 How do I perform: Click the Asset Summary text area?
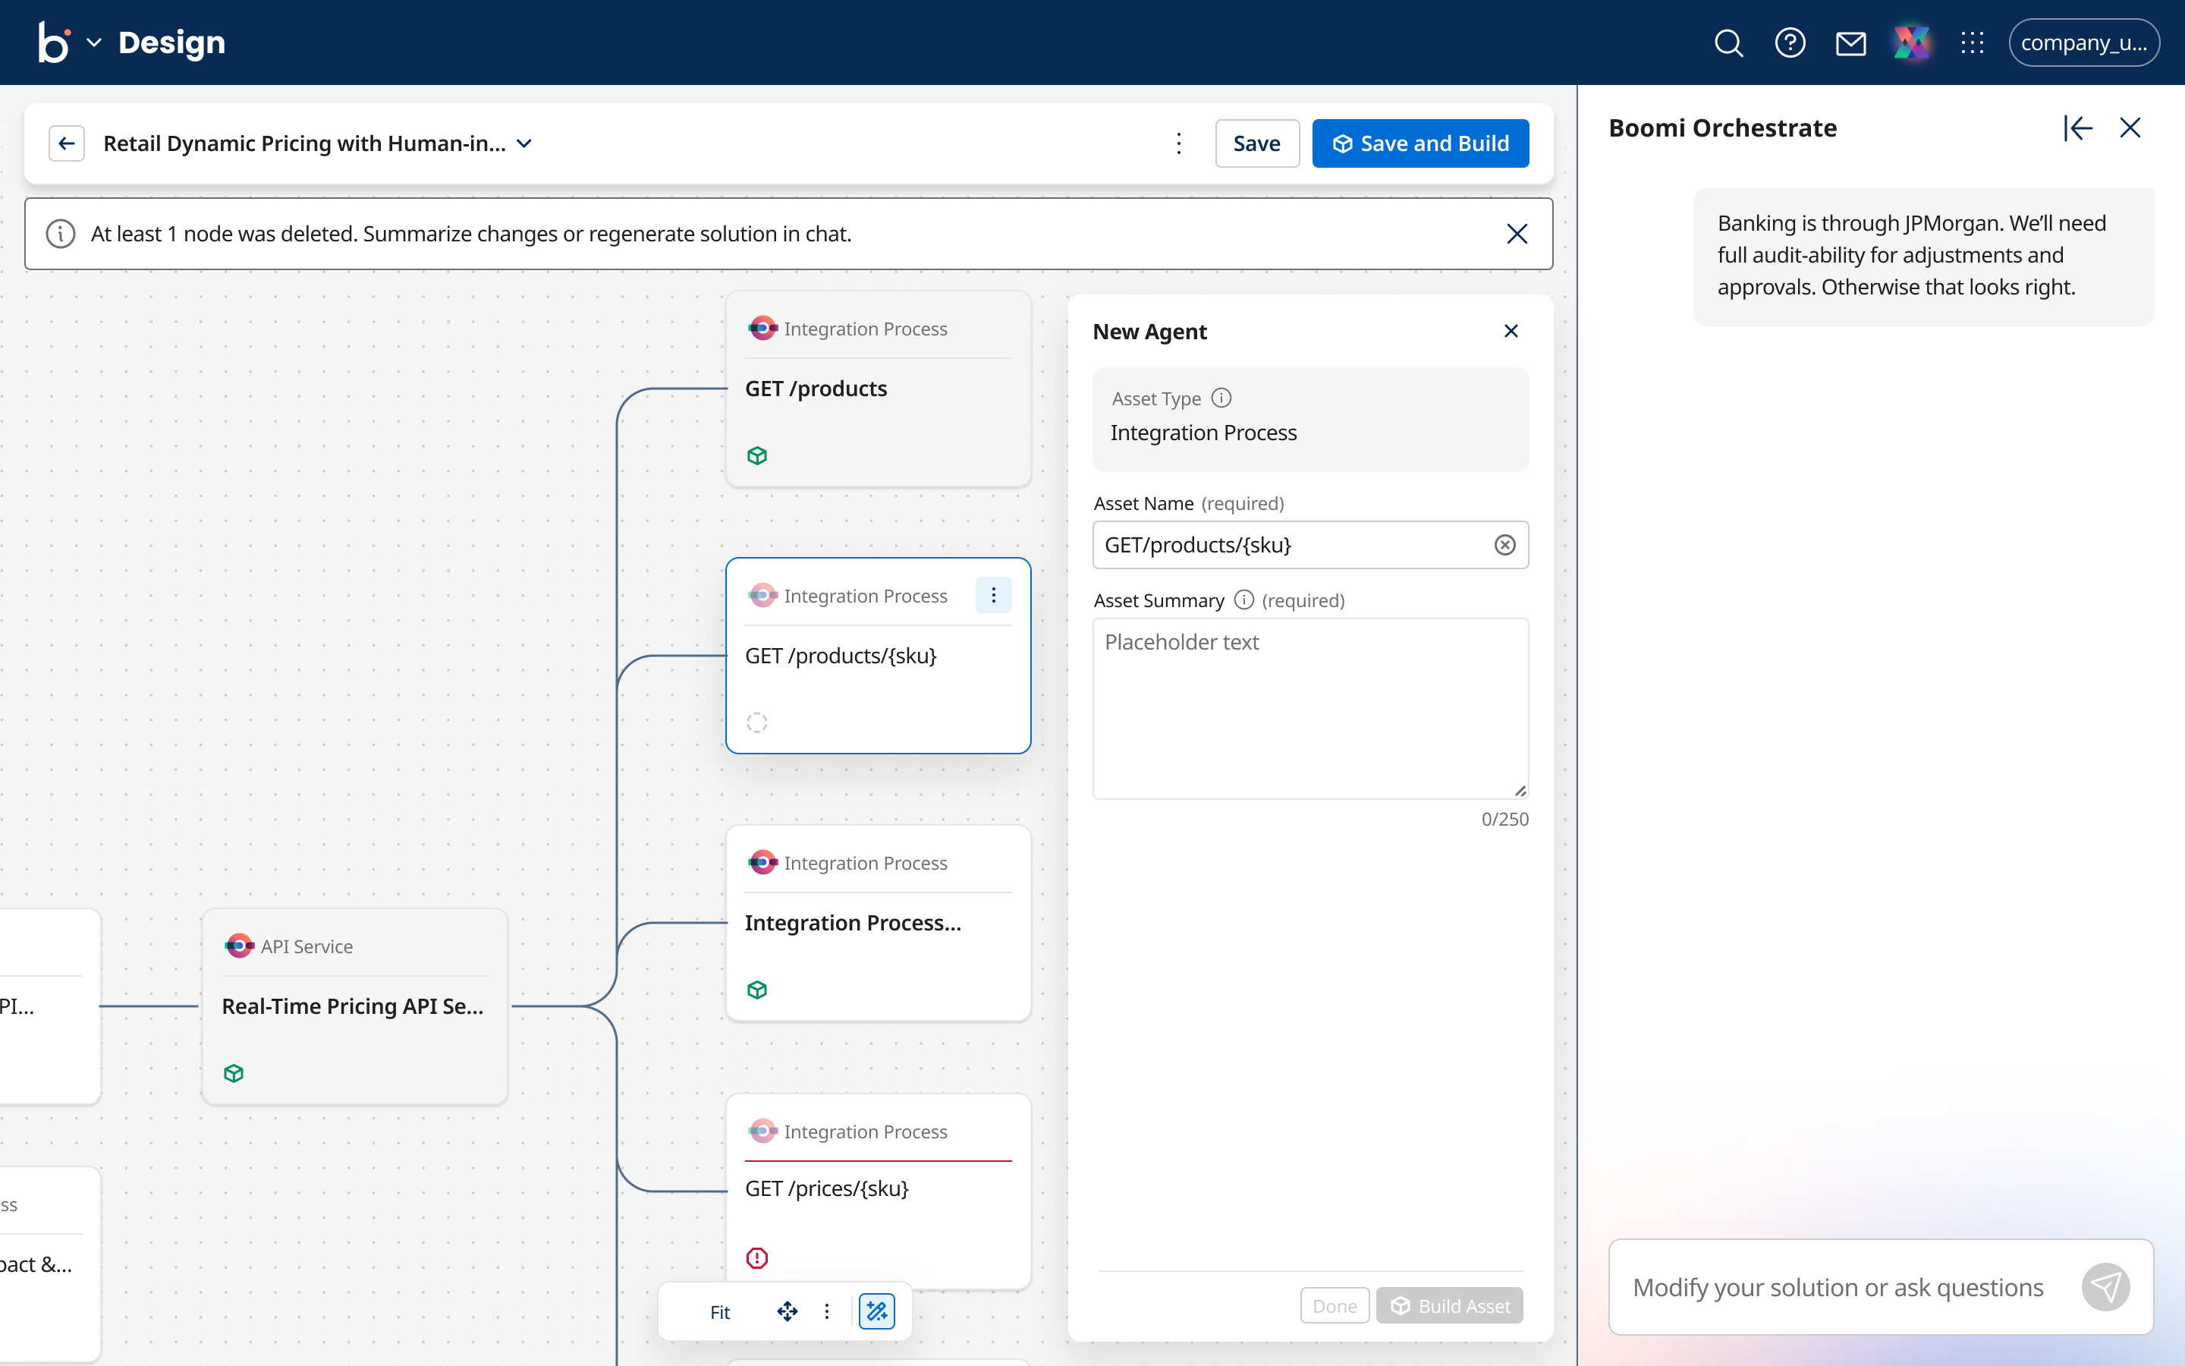pyautogui.click(x=1311, y=710)
